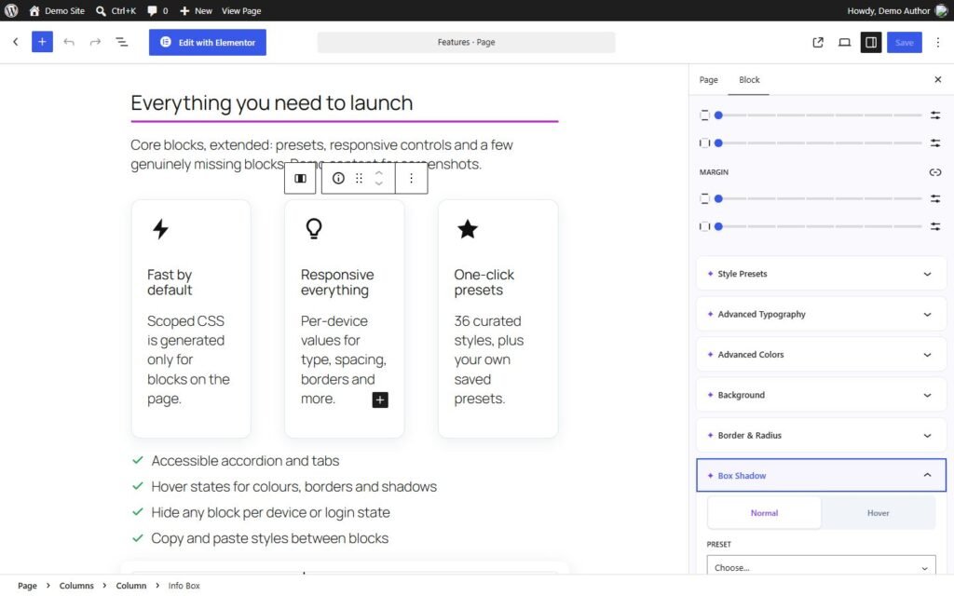The height and width of the screenshot is (596, 954).
Task: Select the star icon in One-click presets
Action: click(x=468, y=229)
